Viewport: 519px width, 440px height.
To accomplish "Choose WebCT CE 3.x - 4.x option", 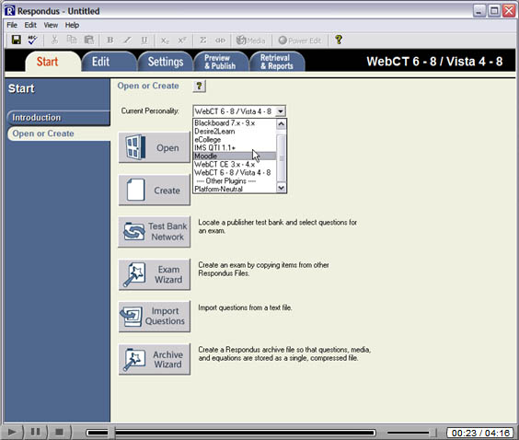I will tap(235, 164).
